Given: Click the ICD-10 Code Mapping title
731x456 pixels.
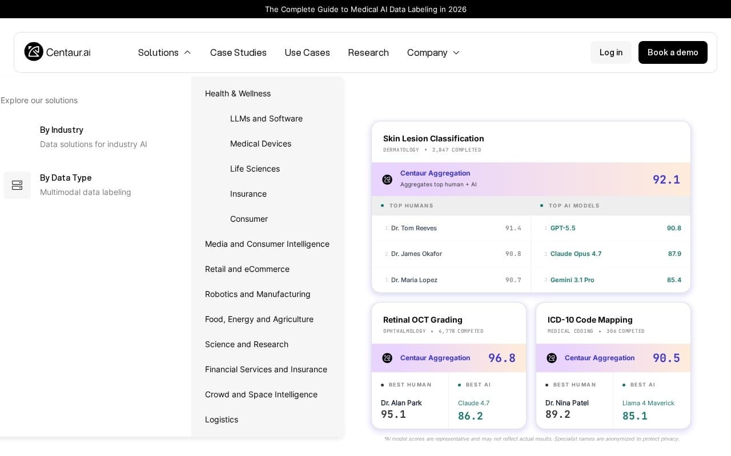Looking at the screenshot, I should pyautogui.click(x=590, y=320).
